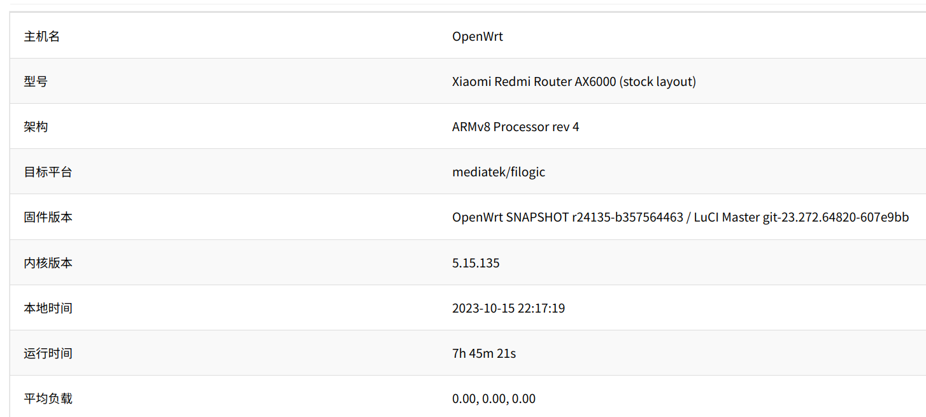Click the mediatek/filogic value
This screenshot has height=417, width=926.
[498, 172]
